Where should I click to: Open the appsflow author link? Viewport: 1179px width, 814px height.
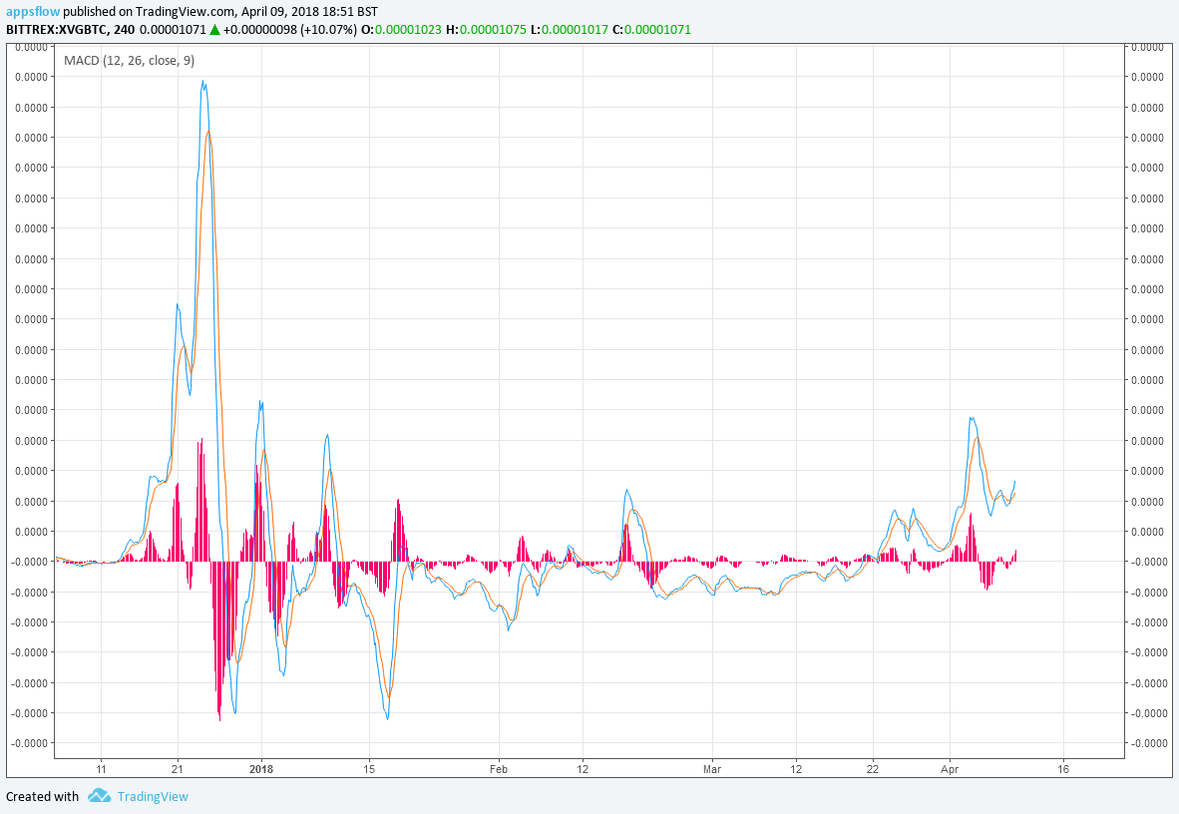(x=32, y=11)
